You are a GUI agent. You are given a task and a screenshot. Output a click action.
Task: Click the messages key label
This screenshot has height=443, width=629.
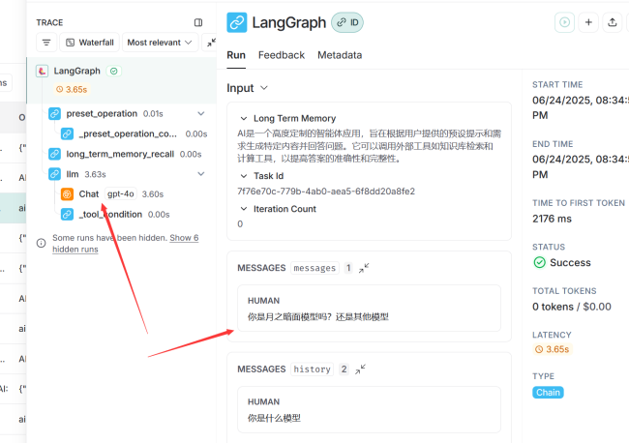tap(314, 268)
